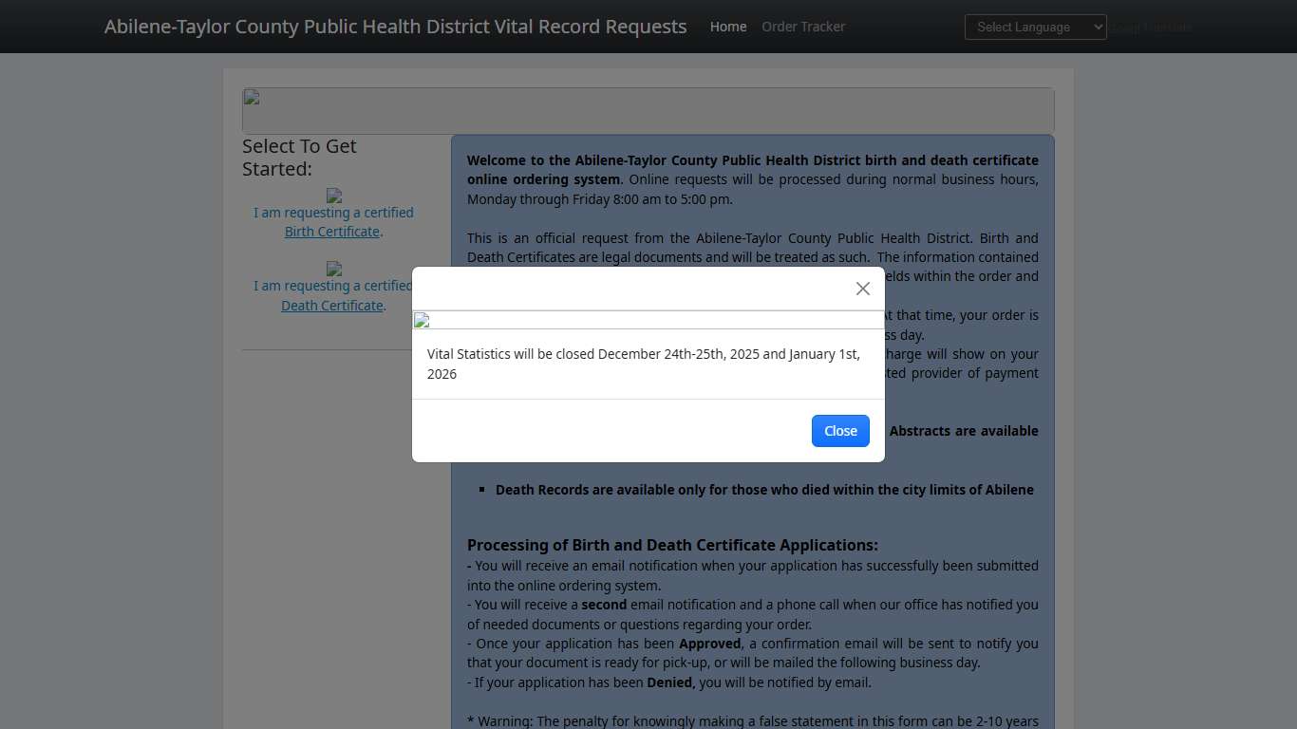Image resolution: width=1297 pixels, height=729 pixels.
Task: Open the Select Language dropdown
Action: (x=1035, y=27)
